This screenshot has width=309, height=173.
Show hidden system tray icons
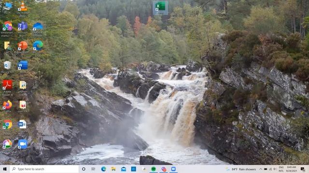pos(261,169)
